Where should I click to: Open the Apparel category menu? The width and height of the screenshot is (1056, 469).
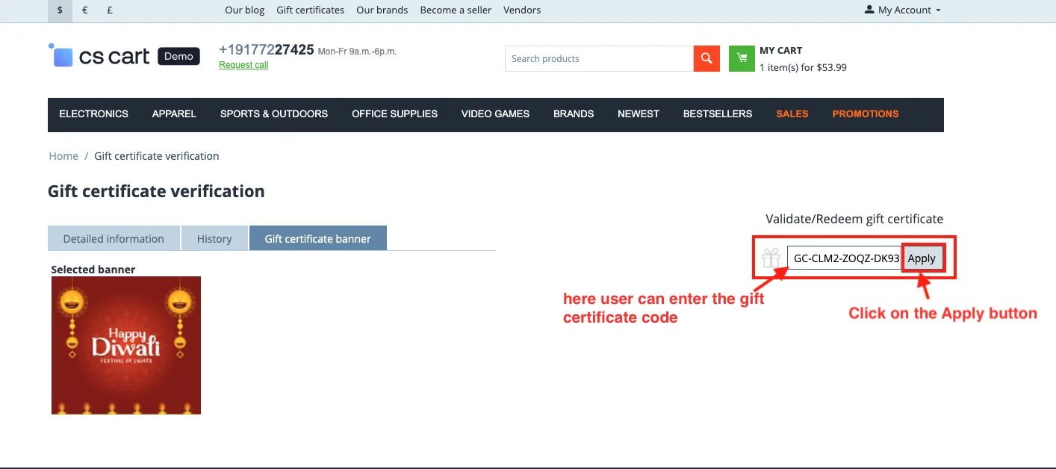point(174,114)
